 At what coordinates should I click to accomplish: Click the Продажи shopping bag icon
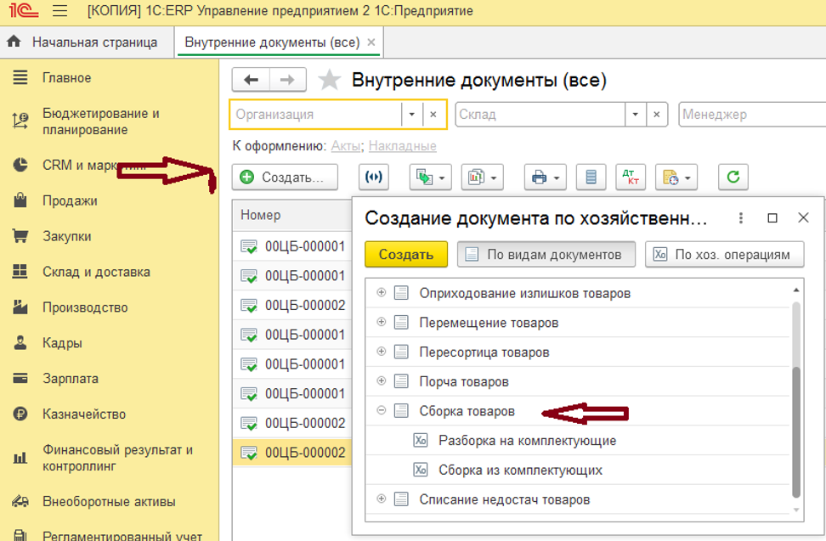[x=20, y=200]
